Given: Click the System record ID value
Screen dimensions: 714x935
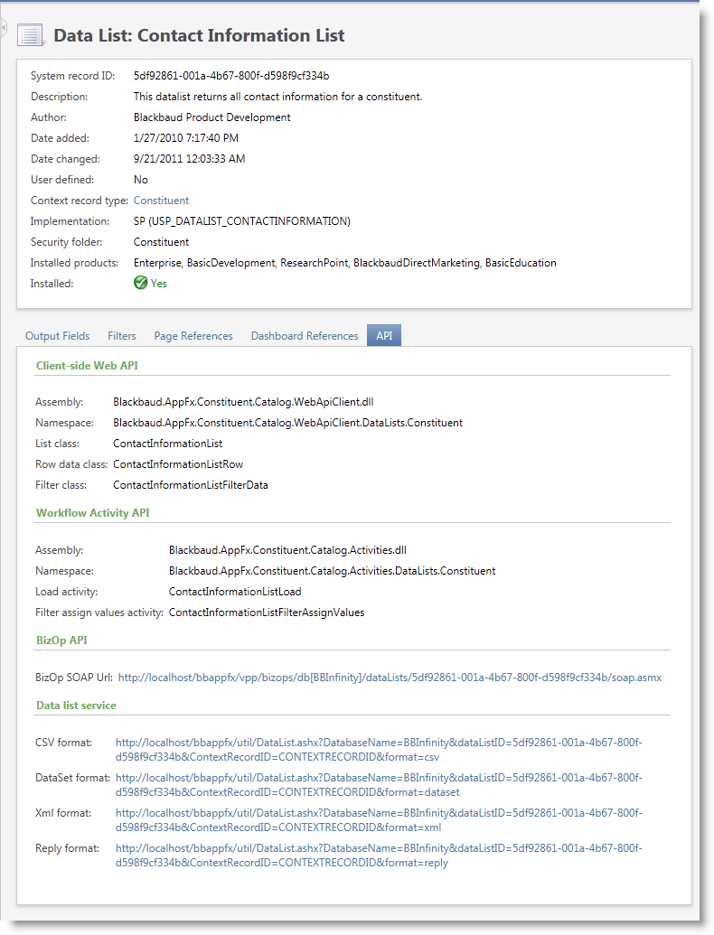Looking at the screenshot, I should tap(231, 76).
